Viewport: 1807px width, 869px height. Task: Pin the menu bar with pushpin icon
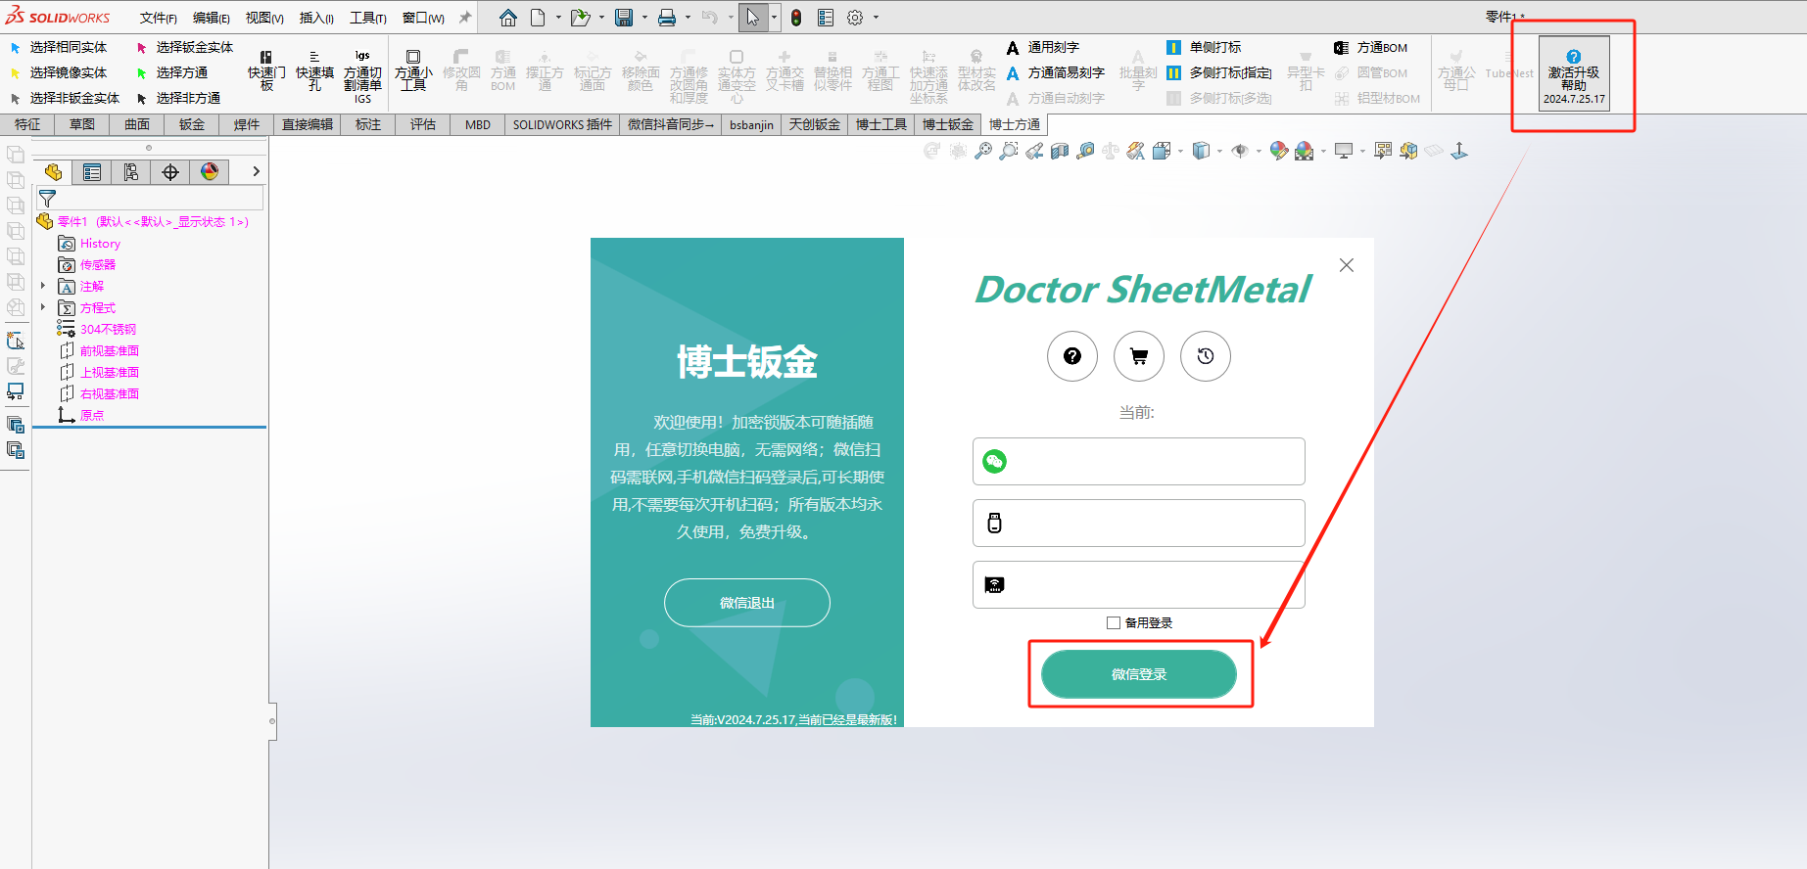[x=465, y=18]
